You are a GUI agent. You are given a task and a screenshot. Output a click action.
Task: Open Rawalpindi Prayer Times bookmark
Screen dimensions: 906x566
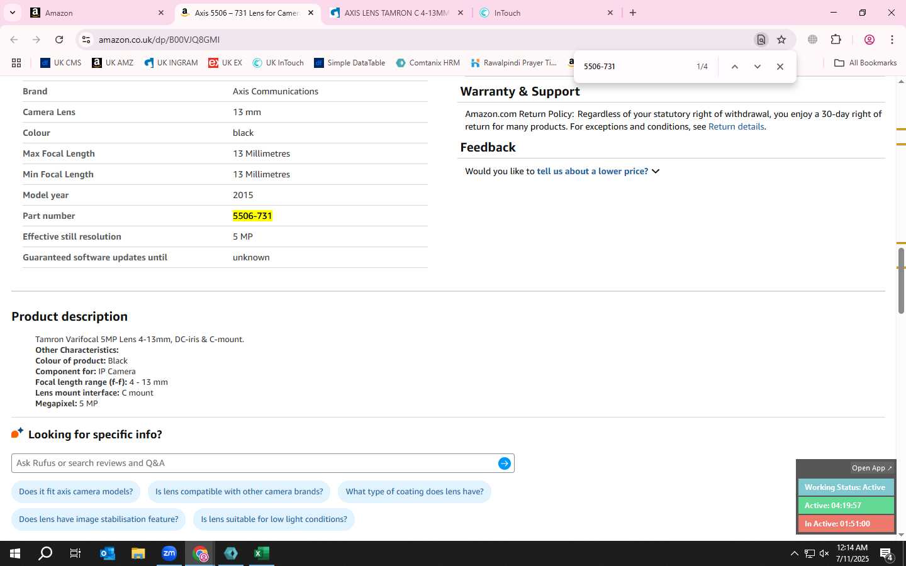coord(513,63)
